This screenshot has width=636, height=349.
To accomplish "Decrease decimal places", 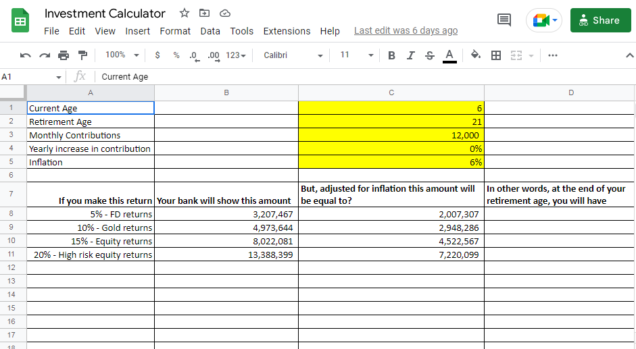I will pyautogui.click(x=195, y=56).
